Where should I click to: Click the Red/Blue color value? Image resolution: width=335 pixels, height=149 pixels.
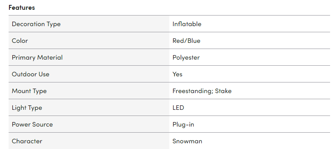186,40
